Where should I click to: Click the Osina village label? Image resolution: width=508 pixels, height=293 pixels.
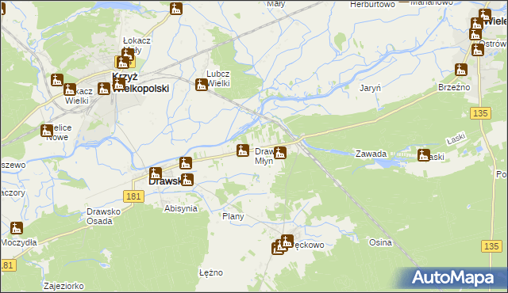click(380, 242)
